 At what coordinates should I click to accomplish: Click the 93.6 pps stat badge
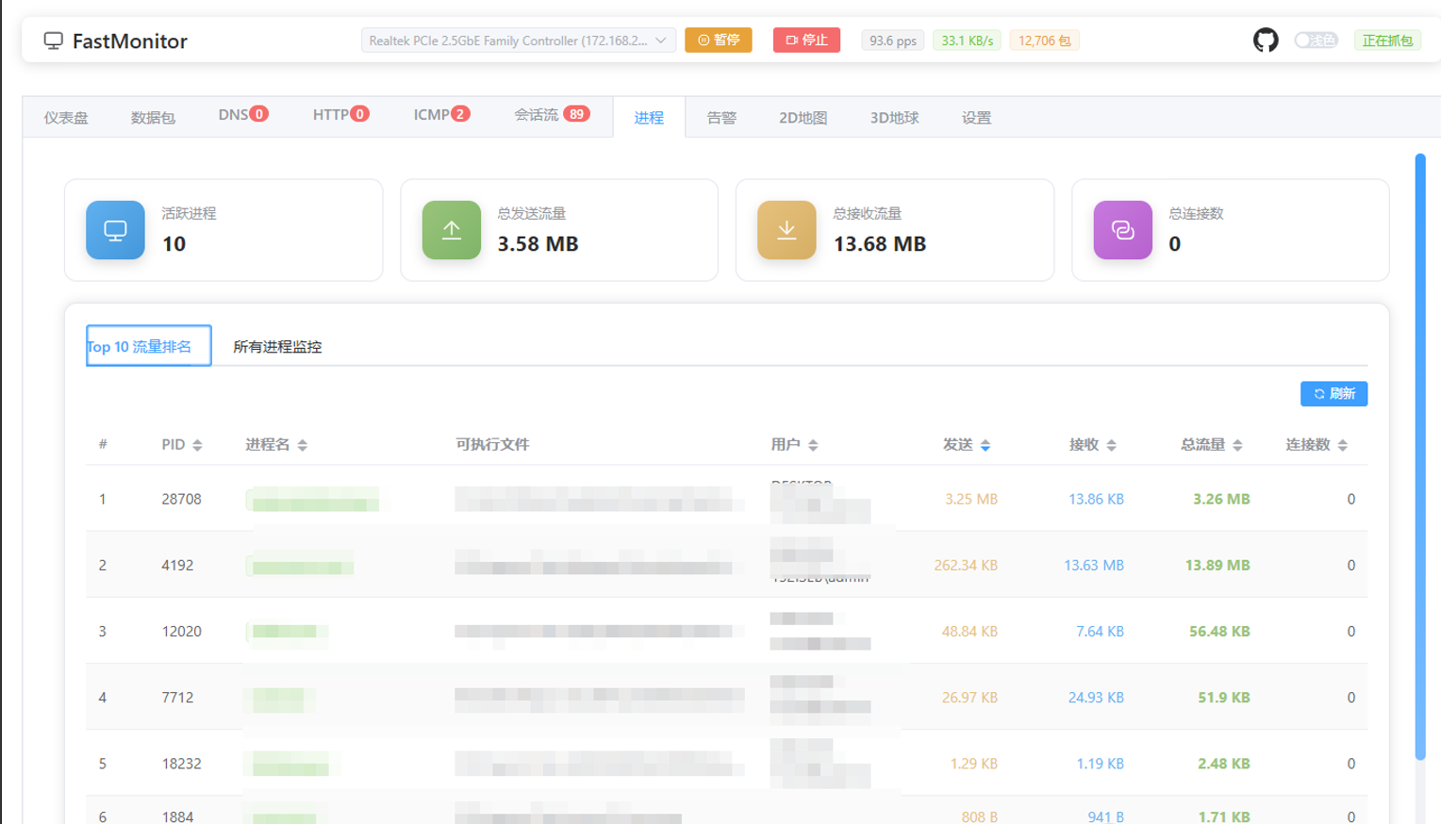pyautogui.click(x=892, y=41)
